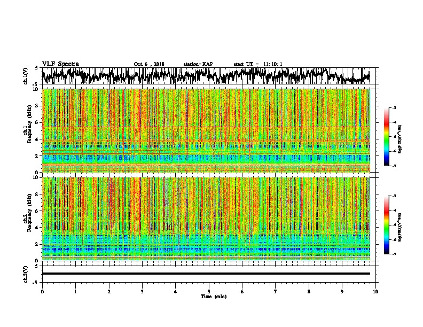423x327 pixels.
Task: Click time axis tick label "4"
Action: (176, 292)
